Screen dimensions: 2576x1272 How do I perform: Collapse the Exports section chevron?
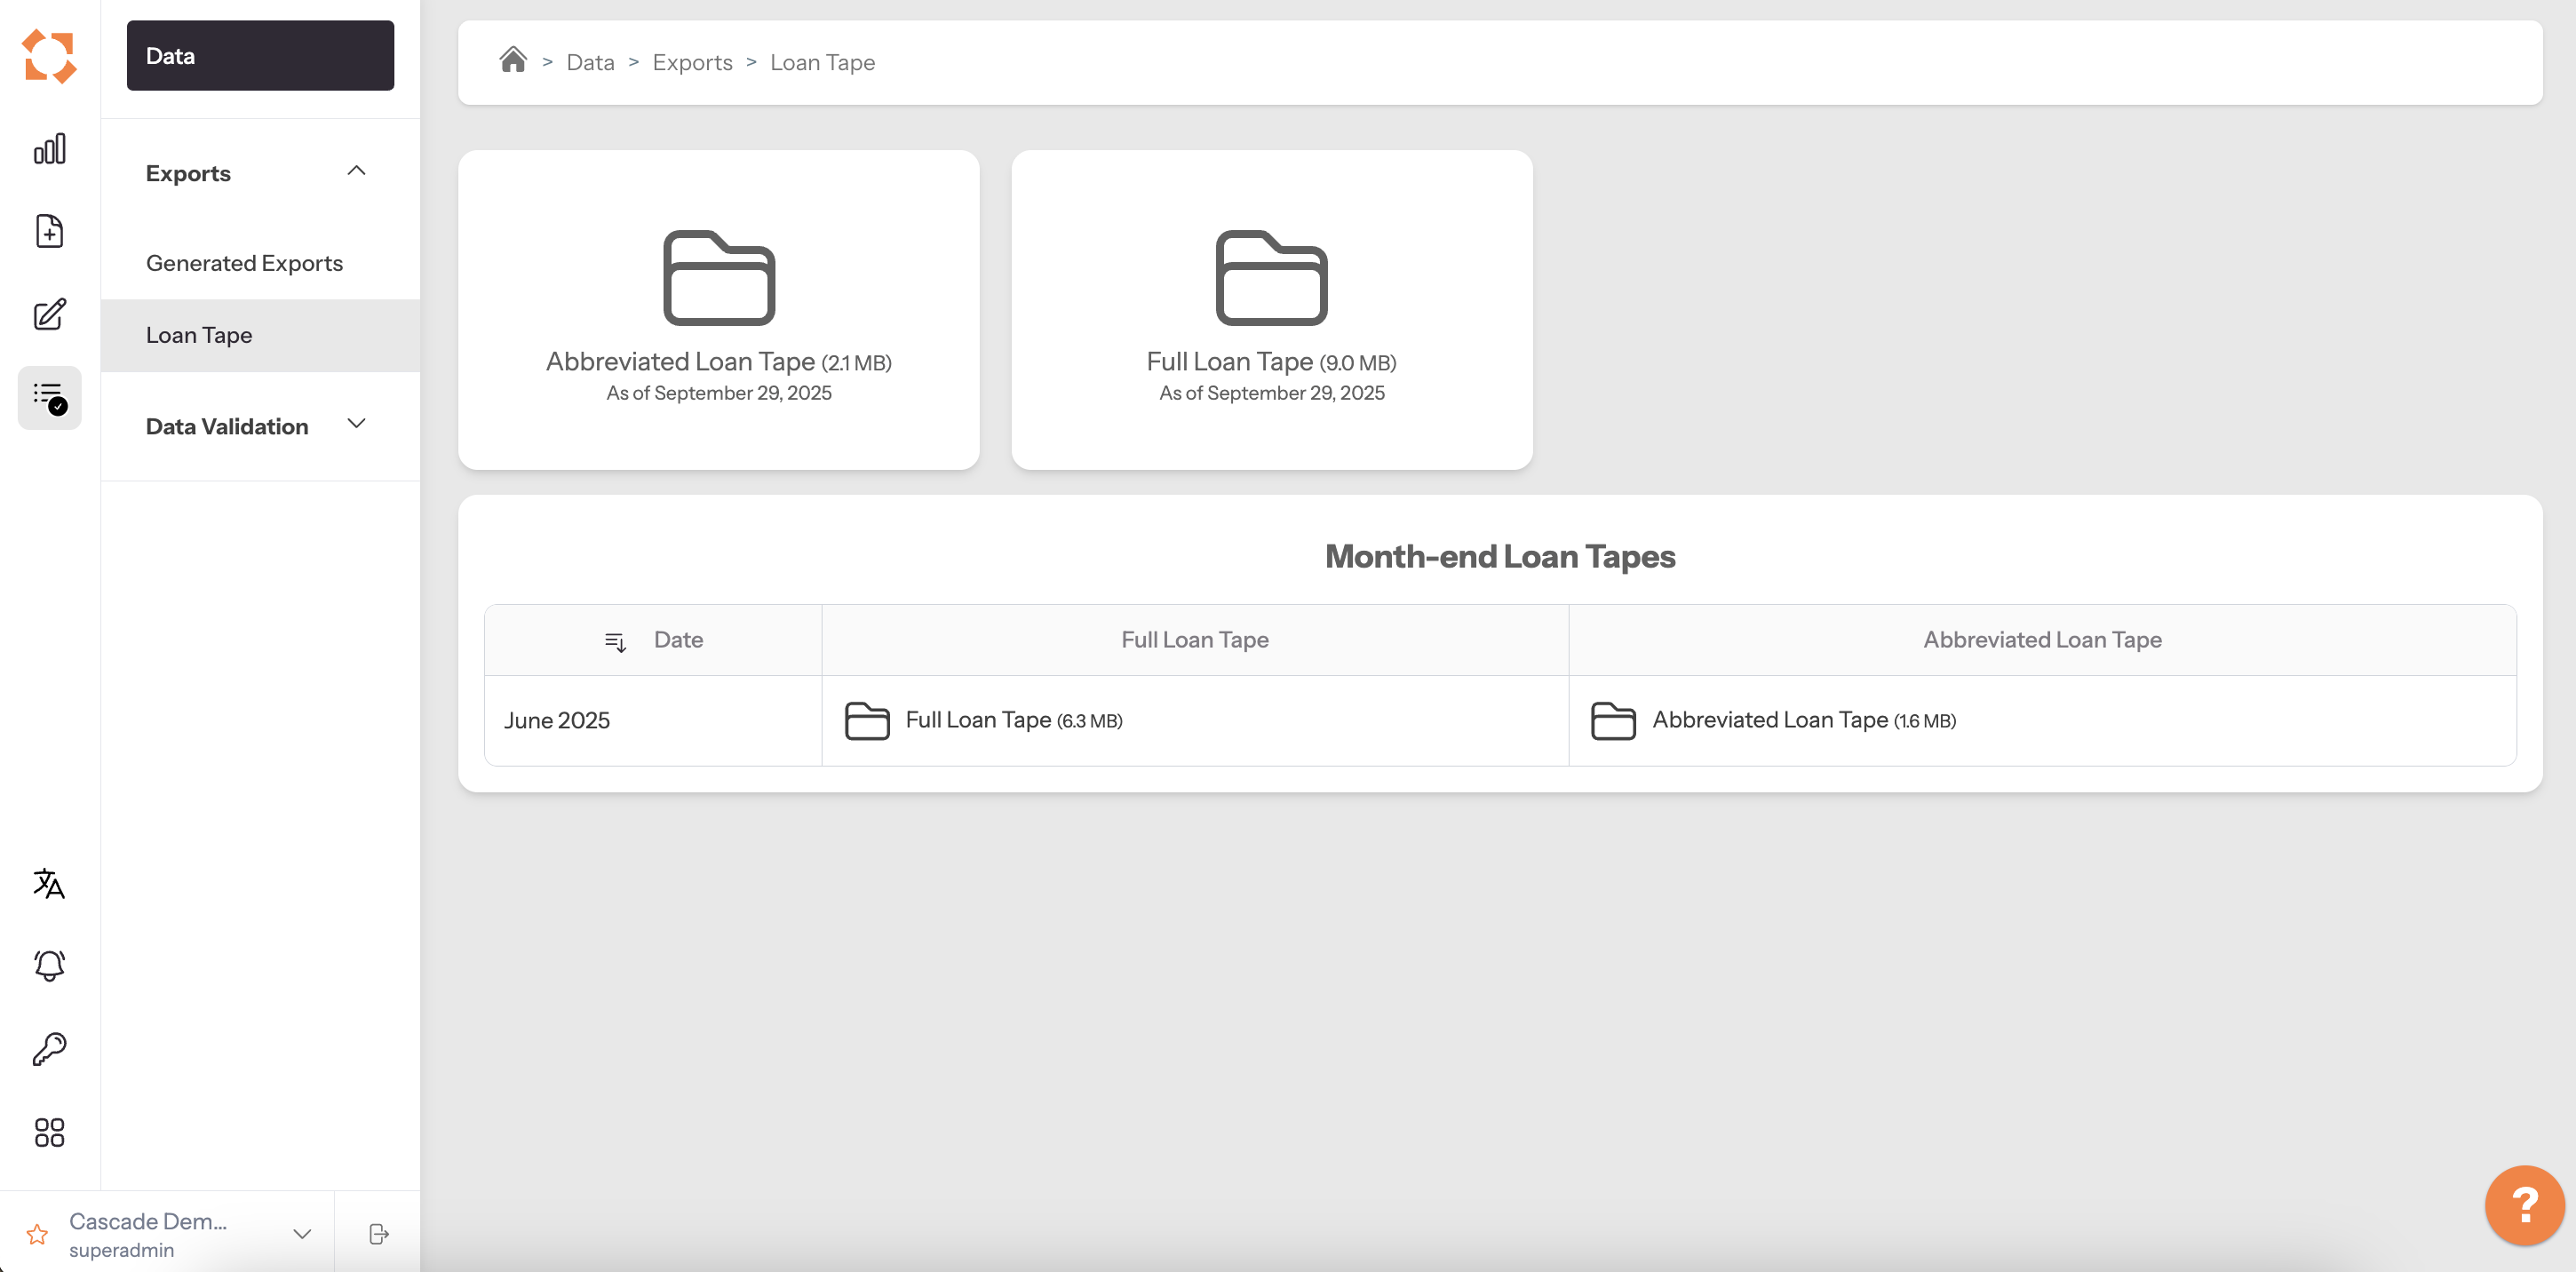point(356,171)
